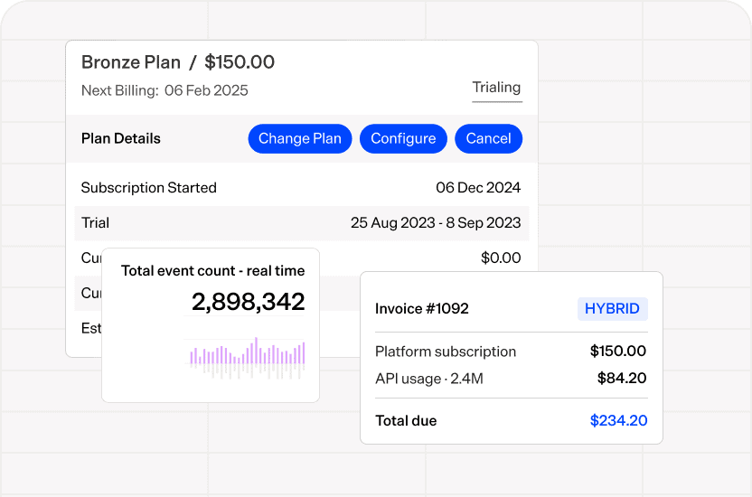Select the Invoice #1092 heading
This screenshot has width=752, height=497.
point(421,309)
